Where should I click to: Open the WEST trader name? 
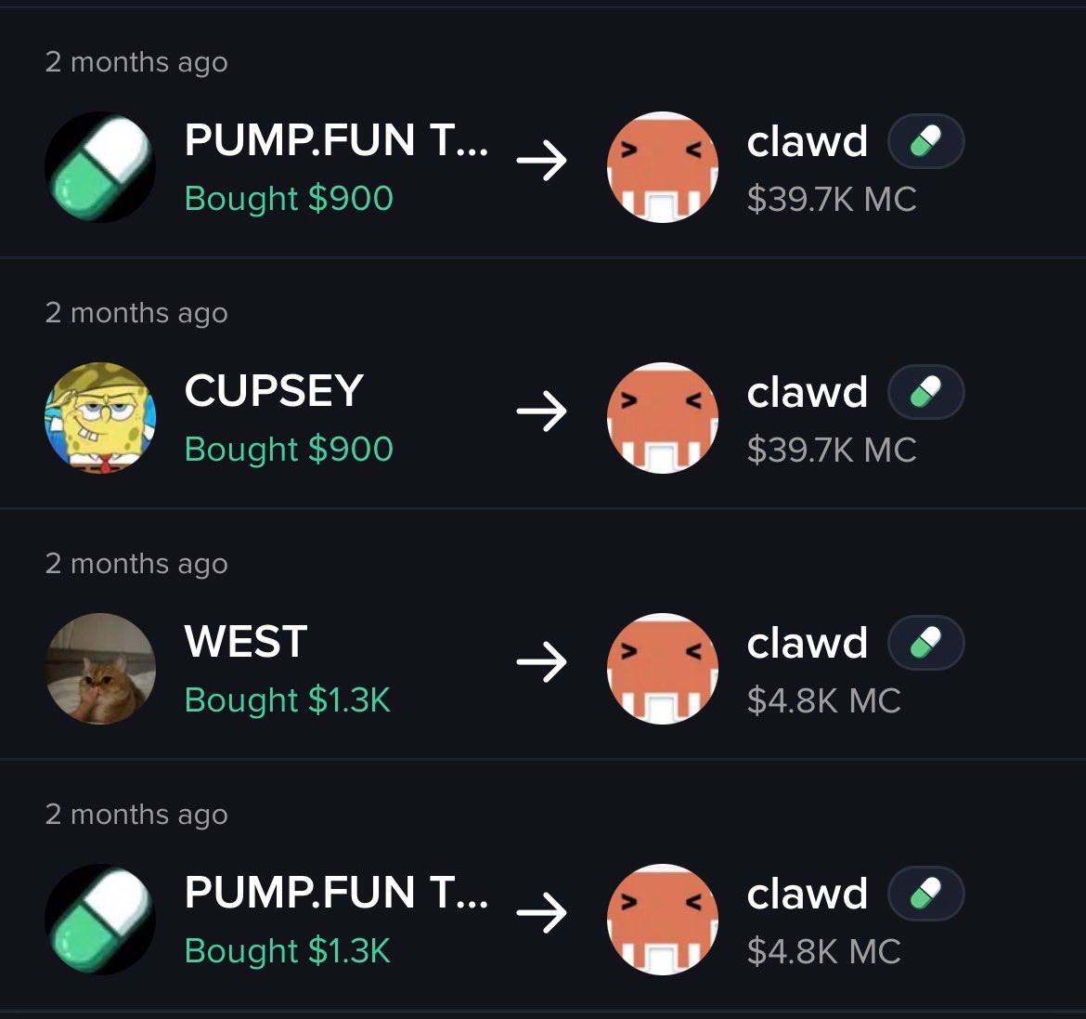click(246, 641)
